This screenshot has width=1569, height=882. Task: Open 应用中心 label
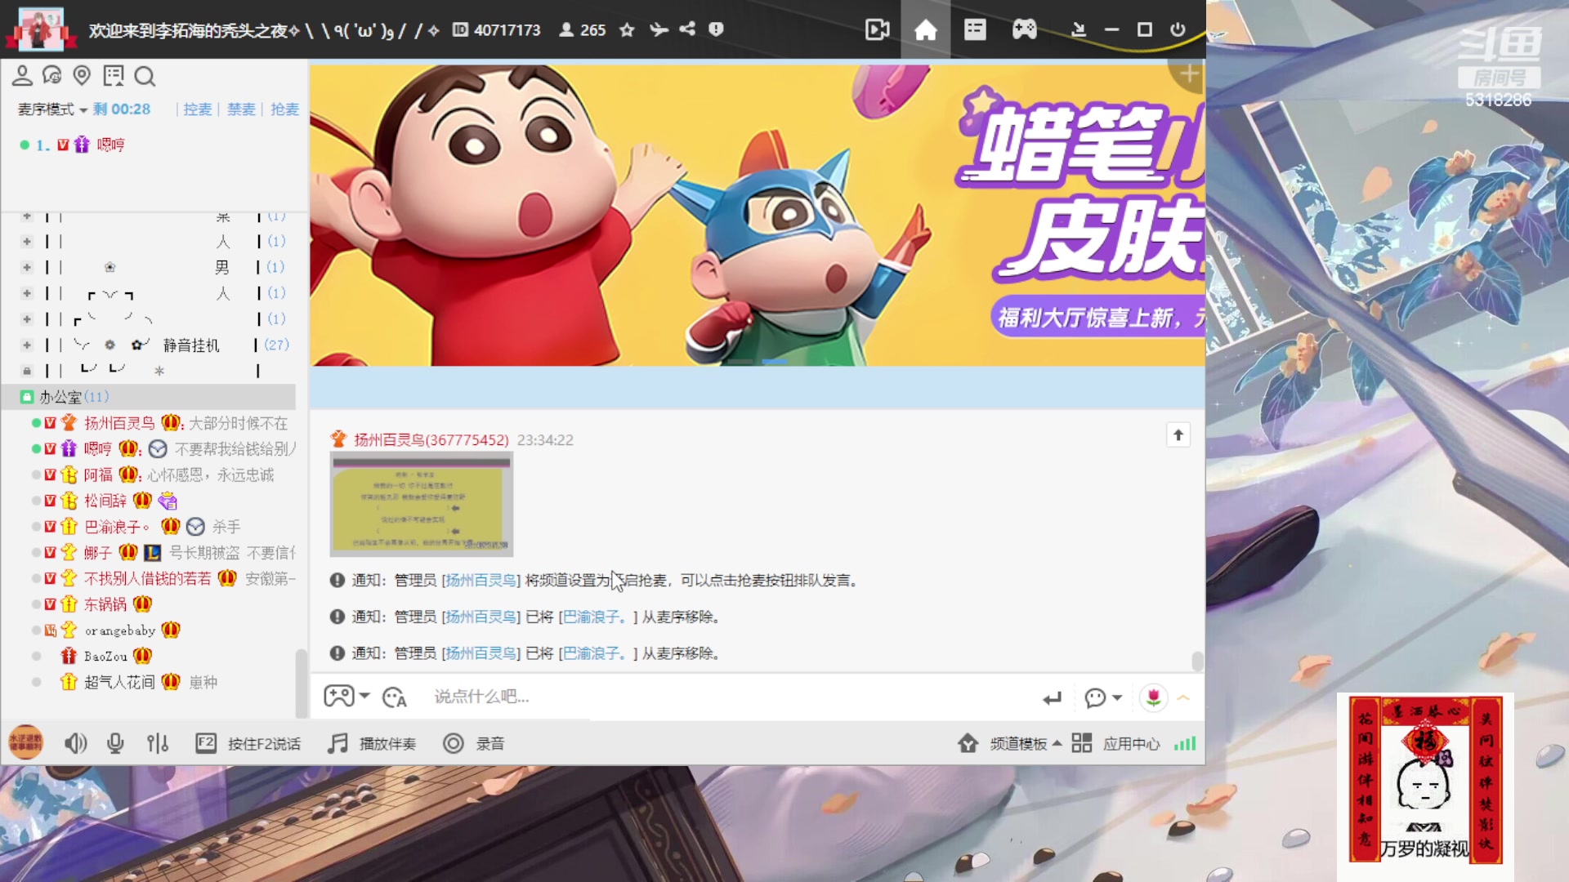[1131, 743]
